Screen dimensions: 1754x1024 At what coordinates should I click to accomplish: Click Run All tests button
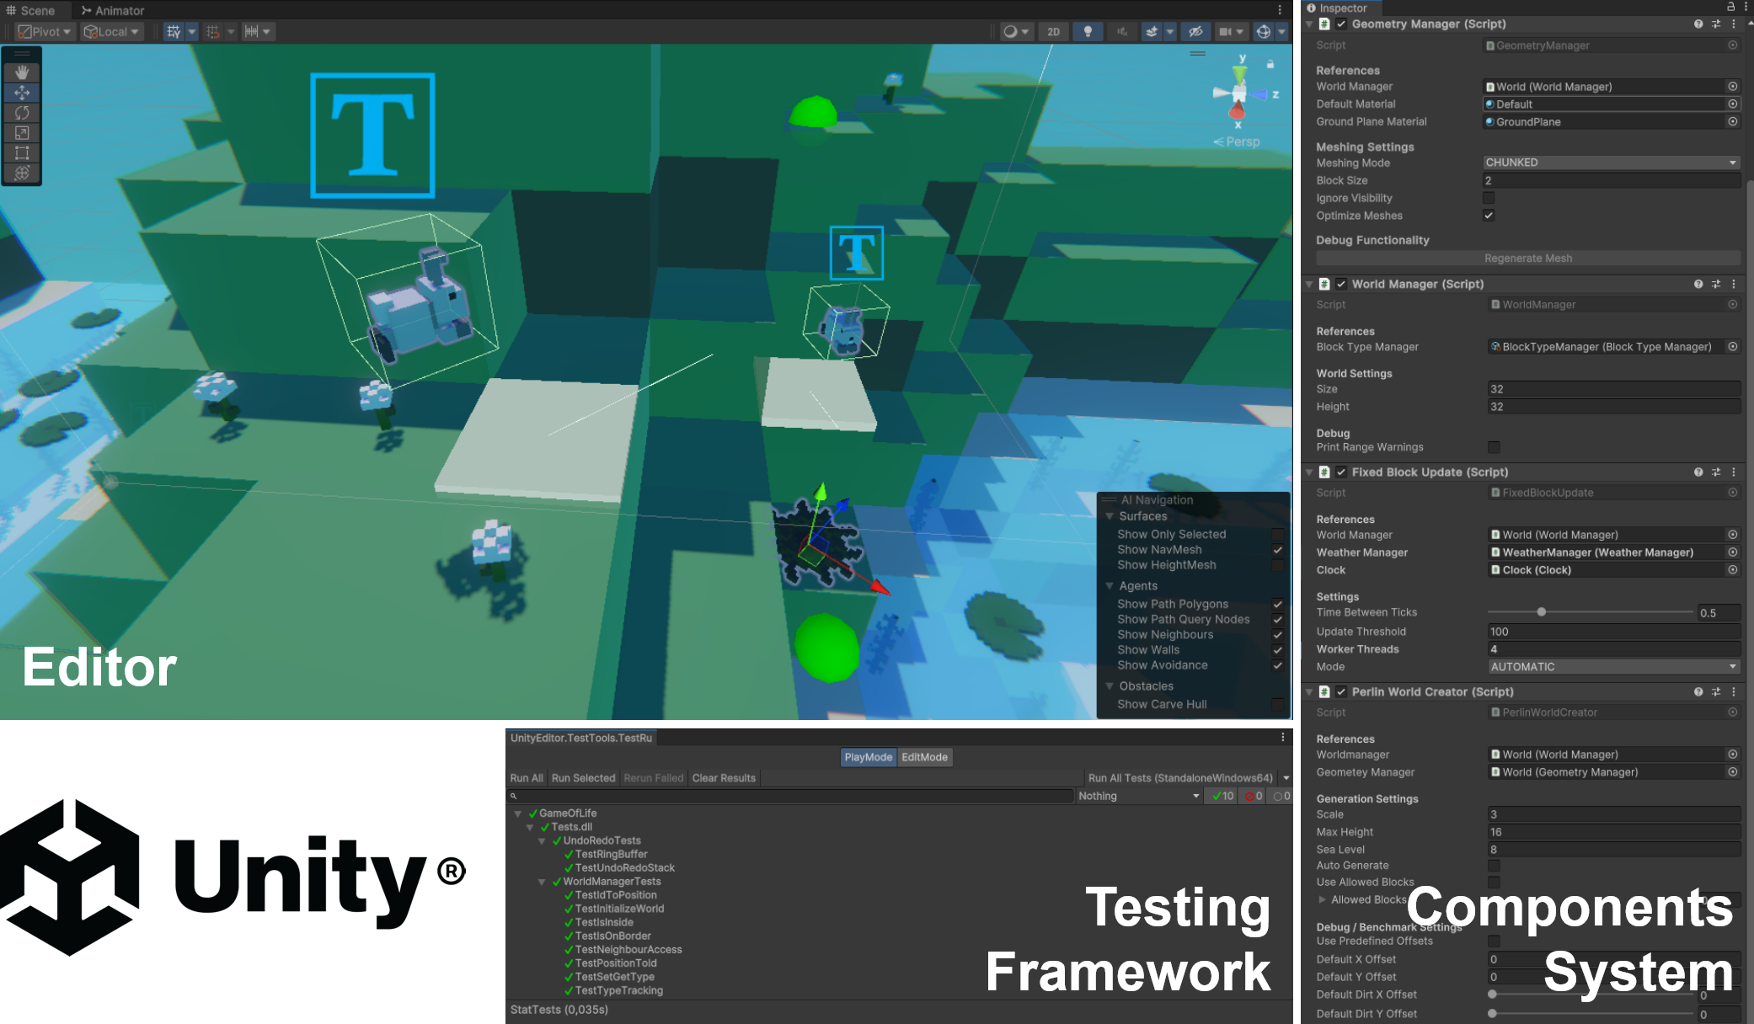click(x=527, y=778)
